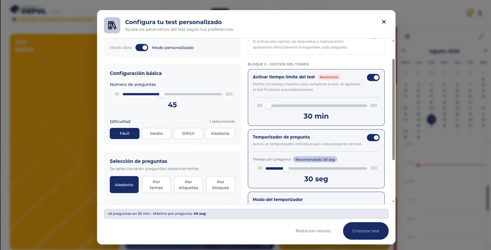Click the user profile icon in background page
Viewport: 491px width, 250px height.
click(x=479, y=13)
